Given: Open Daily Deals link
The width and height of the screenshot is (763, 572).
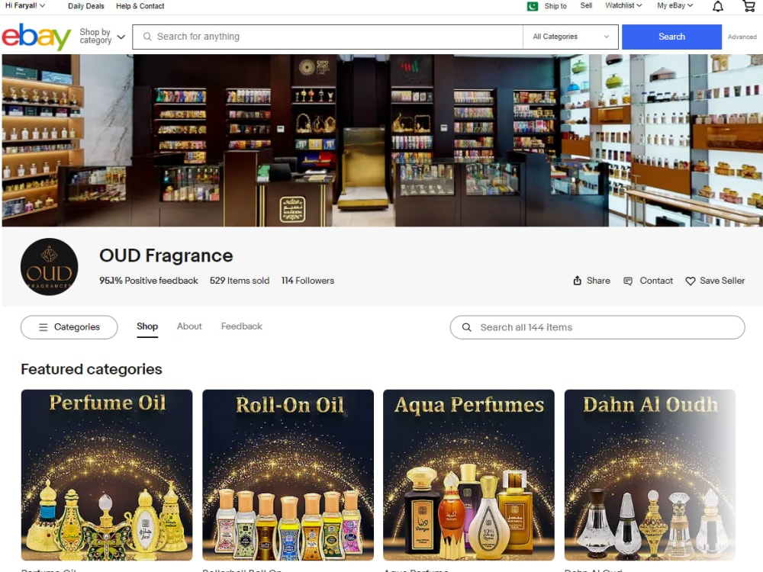Looking at the screenshot, I should point(86,6).
